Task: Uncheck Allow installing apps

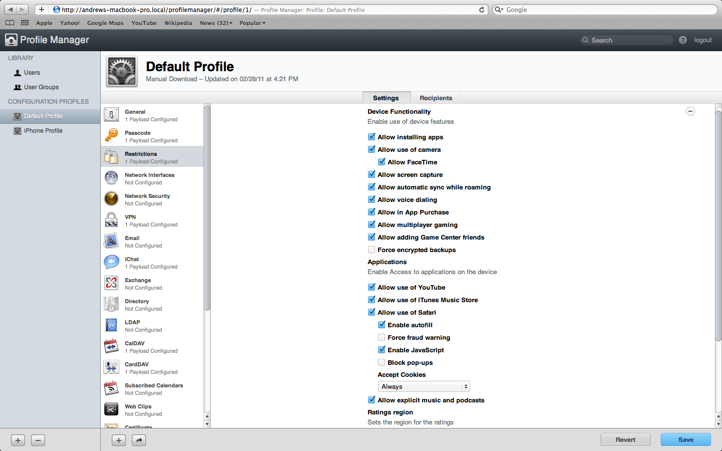Action: click(372, 137)
